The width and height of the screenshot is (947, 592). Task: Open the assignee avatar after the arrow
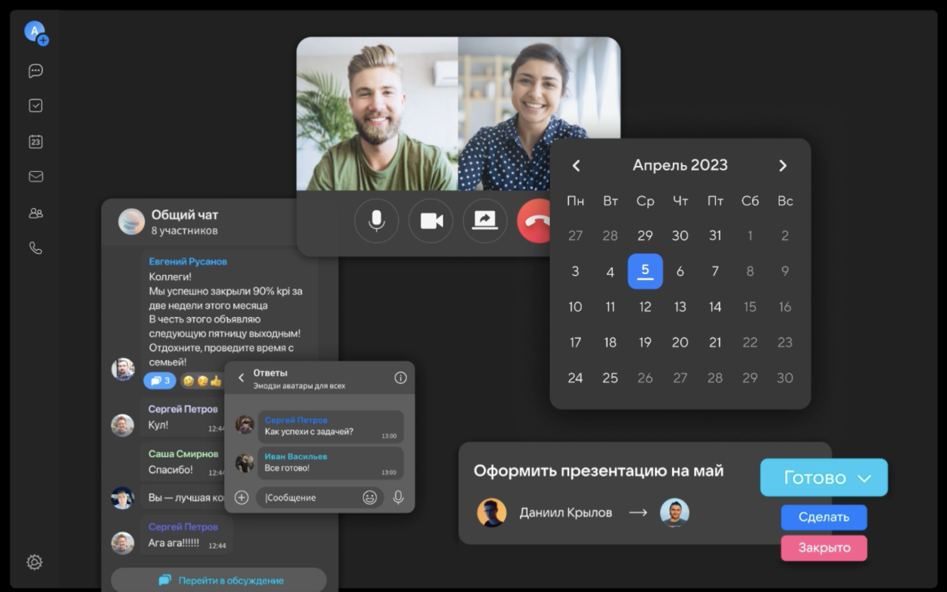tap(674, 512)
